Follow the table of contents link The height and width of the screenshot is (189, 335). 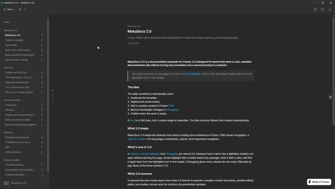coord(137,139)
